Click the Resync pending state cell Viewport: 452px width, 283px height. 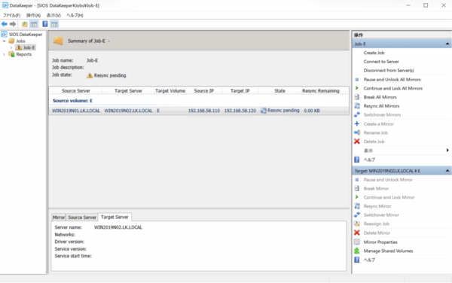(280, 111)
